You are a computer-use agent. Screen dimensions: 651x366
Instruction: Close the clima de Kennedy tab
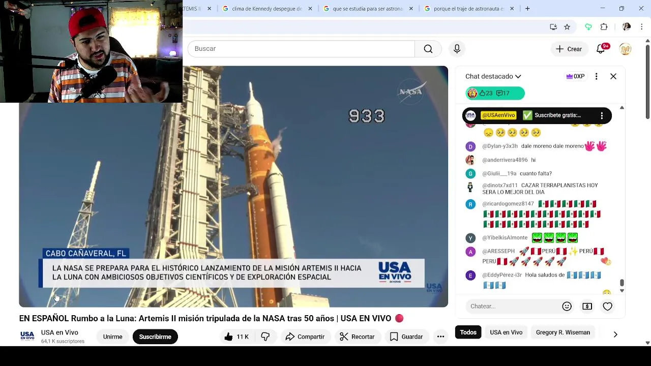[x=310, y=9]
